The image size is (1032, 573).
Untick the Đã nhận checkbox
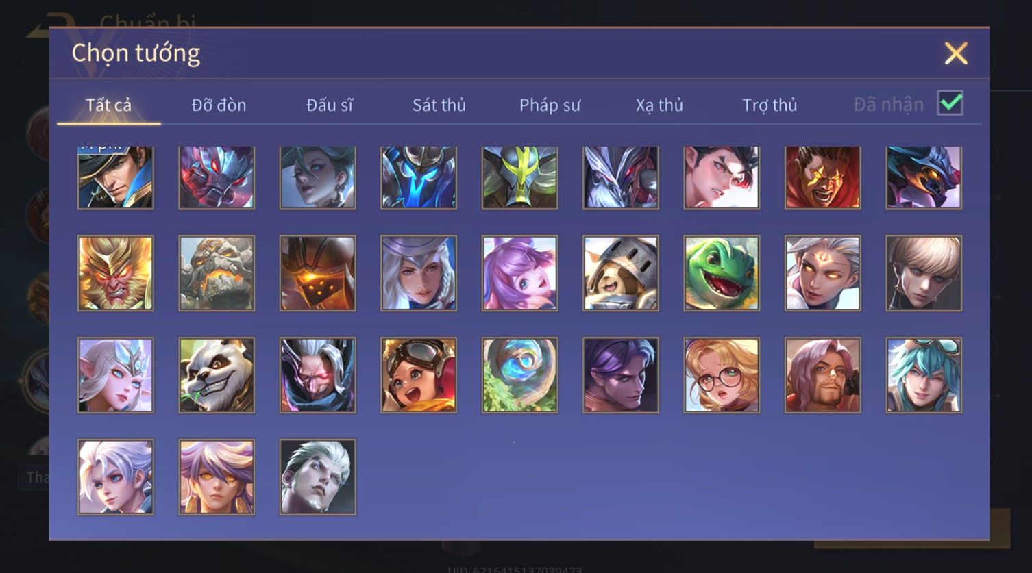[950, 103]
